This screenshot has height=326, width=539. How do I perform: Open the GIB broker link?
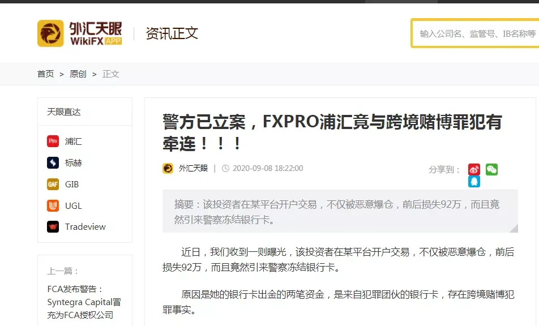pyautogui.click(x=72, y=185)
